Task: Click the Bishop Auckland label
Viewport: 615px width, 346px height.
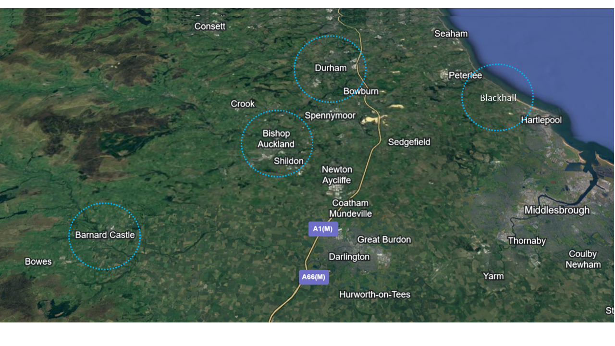Action: [x=276, y=139]
